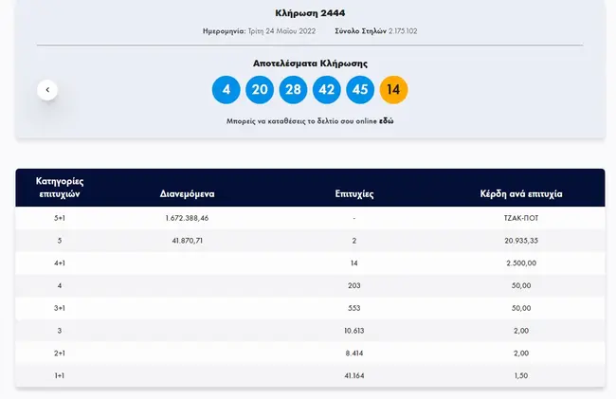The width and height of the screenshot is (616, 399).
Task: Select the blue number 42 ball
Action: (327, 90)
